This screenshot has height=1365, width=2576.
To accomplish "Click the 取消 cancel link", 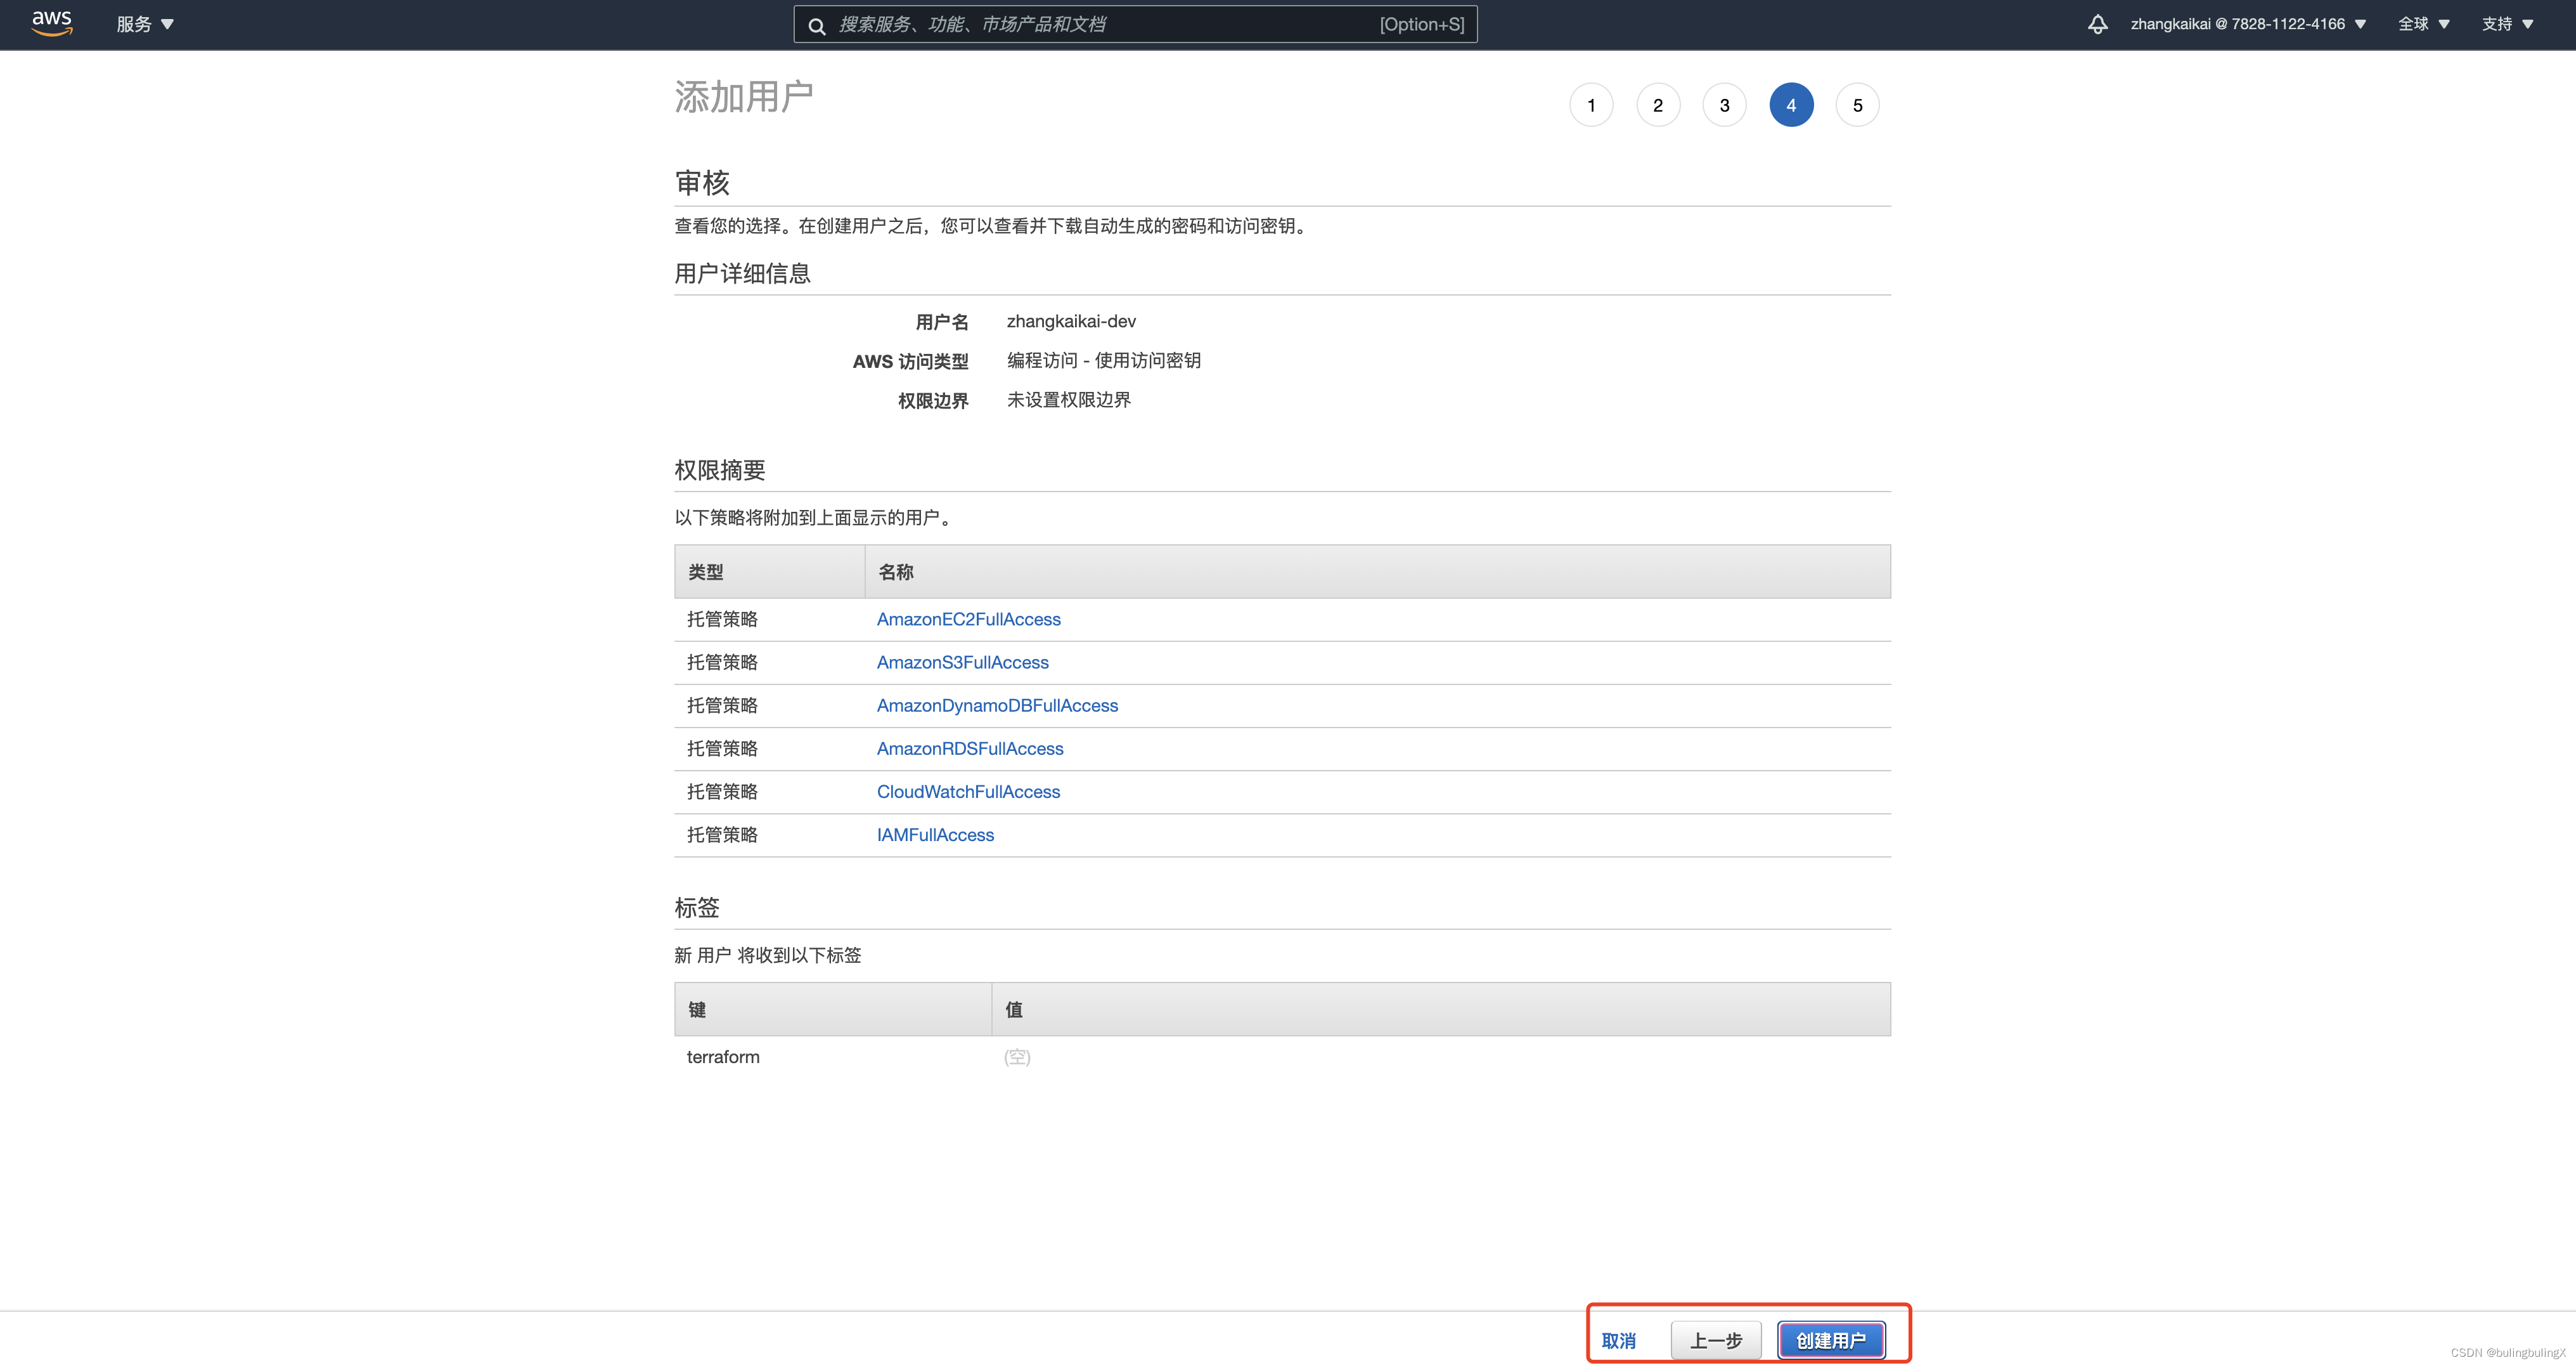I will point(1618,1341).
